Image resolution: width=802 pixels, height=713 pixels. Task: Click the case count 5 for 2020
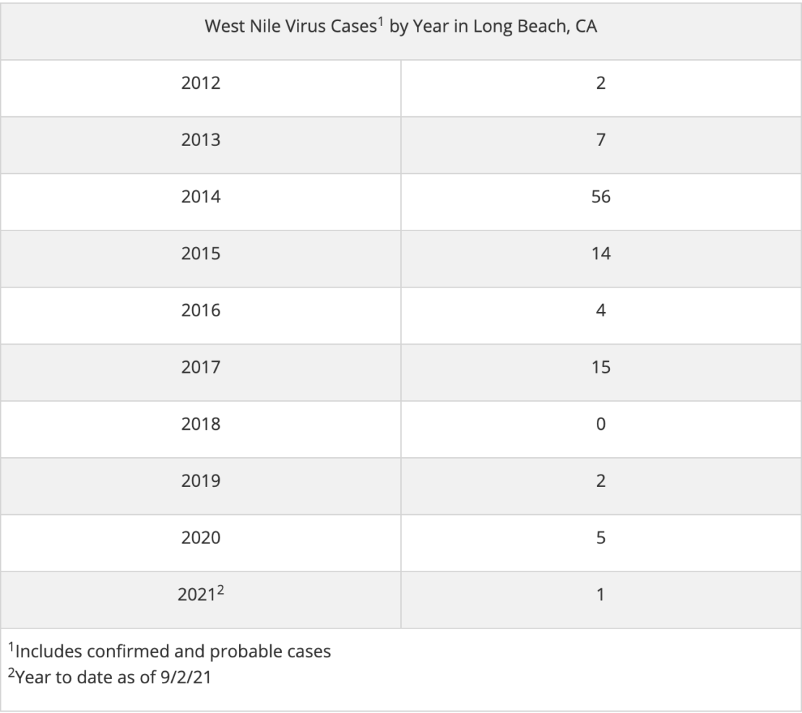tap(600, 538)
